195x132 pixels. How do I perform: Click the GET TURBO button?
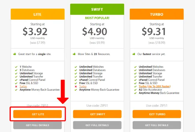coord(157,114)
